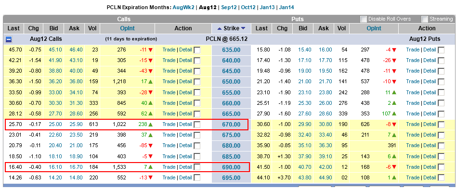Open Jan14 expiration month
456x189 pixels.
(x=287, y=8)
